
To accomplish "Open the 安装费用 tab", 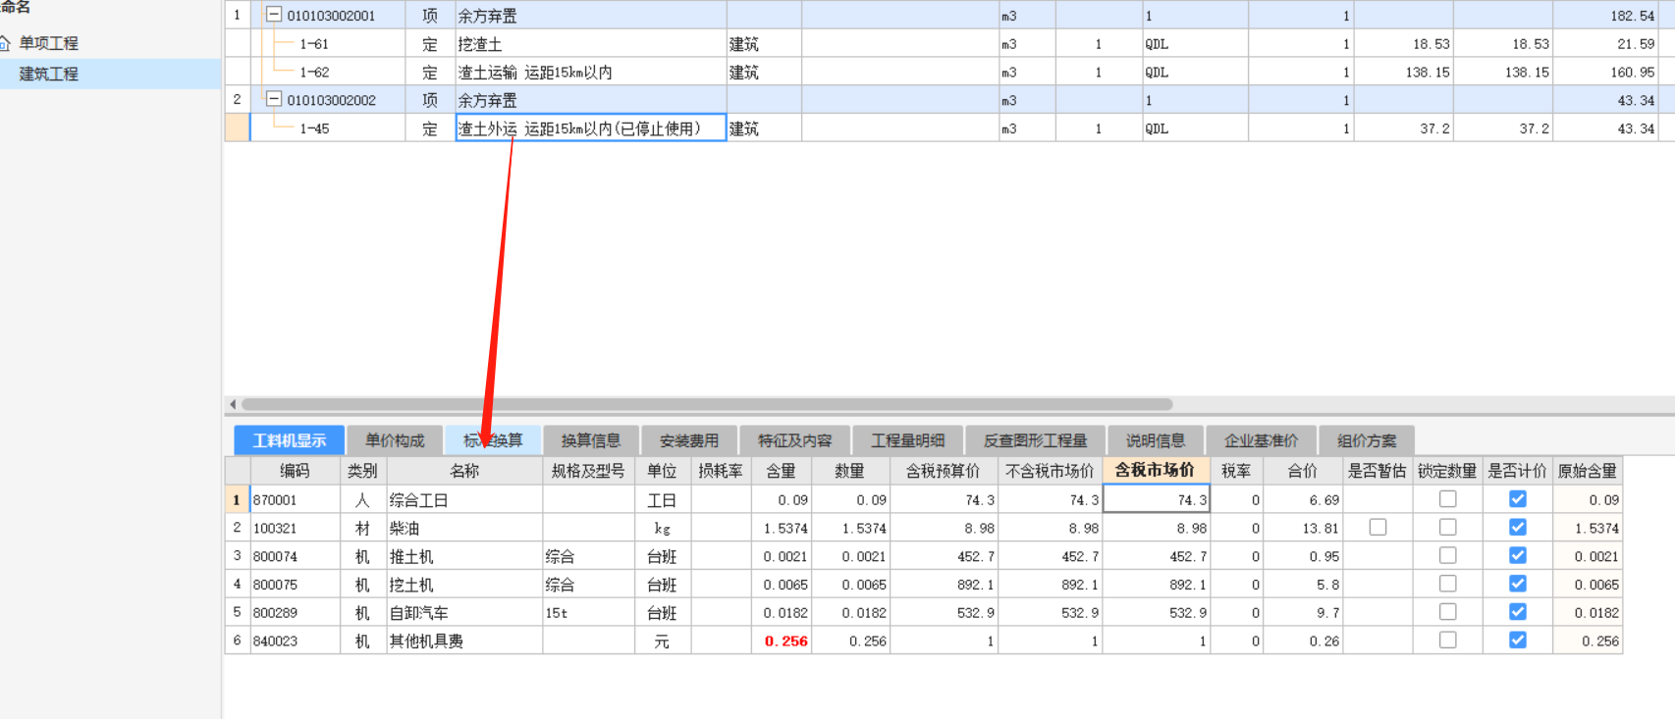I will coord(689,440).
